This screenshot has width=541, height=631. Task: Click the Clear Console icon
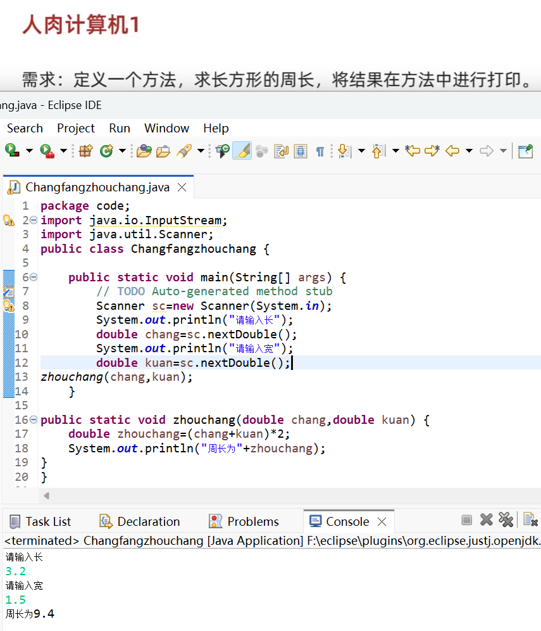[530, 520]
